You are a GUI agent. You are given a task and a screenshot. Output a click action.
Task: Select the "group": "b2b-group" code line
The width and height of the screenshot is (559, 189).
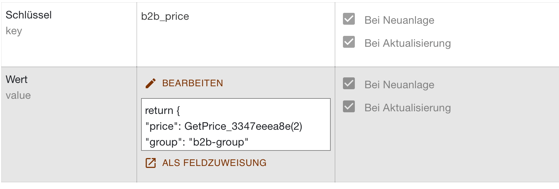(x=197, y=142)
